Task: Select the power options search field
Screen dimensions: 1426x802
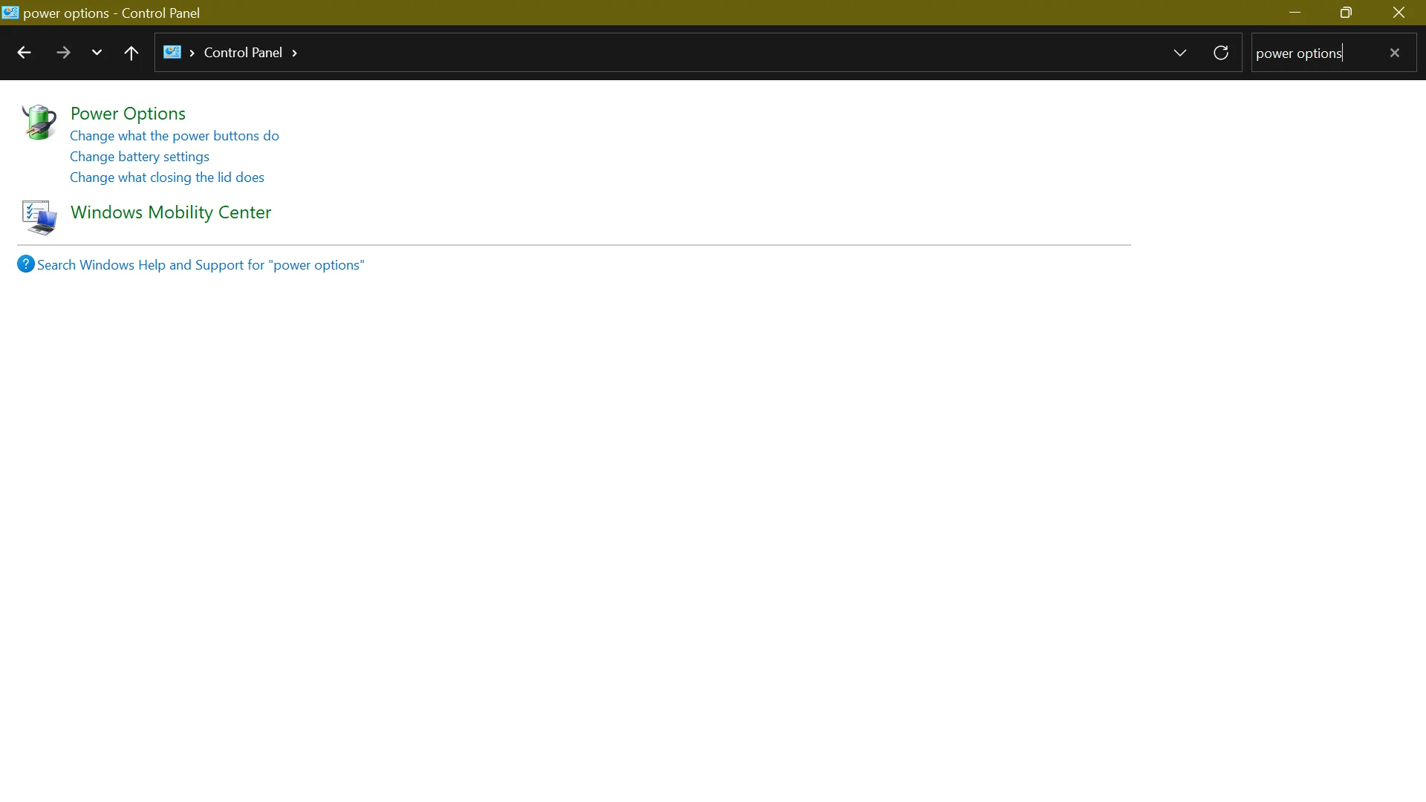Action: click(x=1321, y=52)
